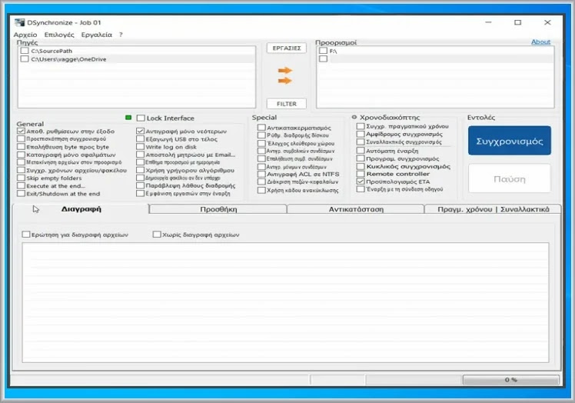Open the ? help menu
The image size is (575, 403).
click(121, 35)
